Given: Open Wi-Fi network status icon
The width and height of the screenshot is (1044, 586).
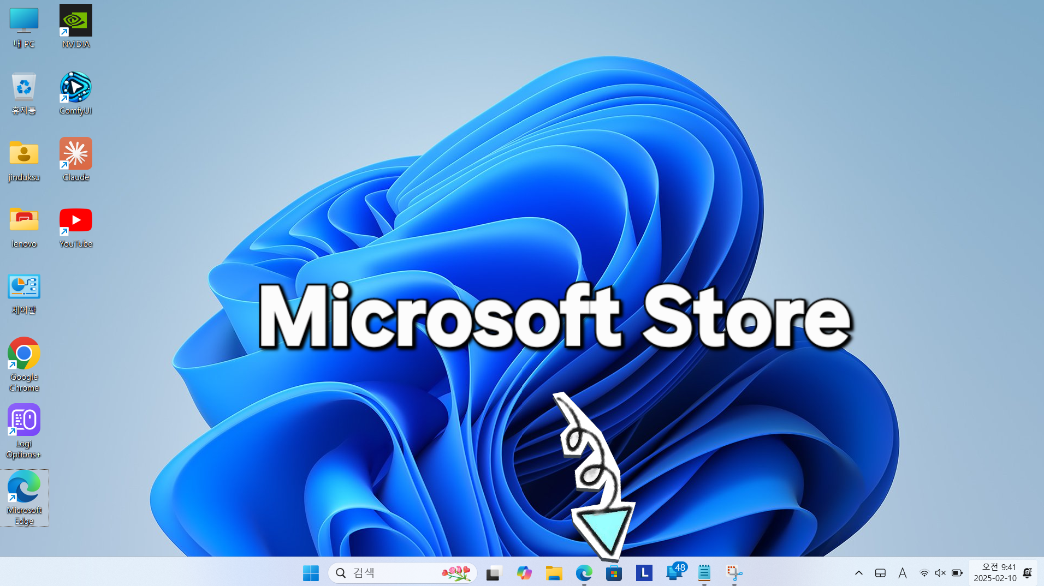Looking at the screenshot, I should tap(924, 573).
